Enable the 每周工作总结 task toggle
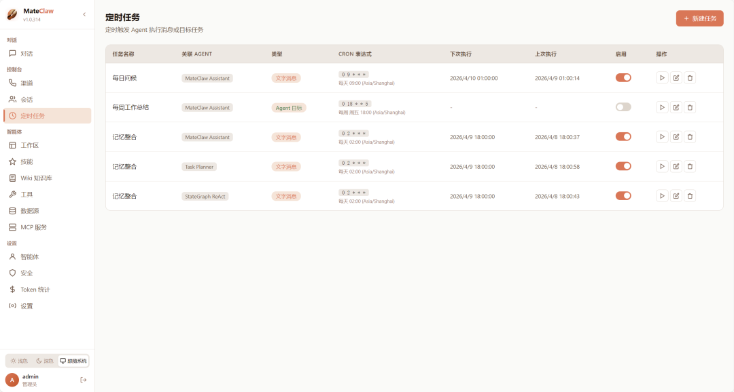This screenshot has height=392, width=734. (623, 107)
